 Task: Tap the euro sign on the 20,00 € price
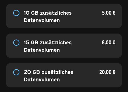[x=114, y=72]
